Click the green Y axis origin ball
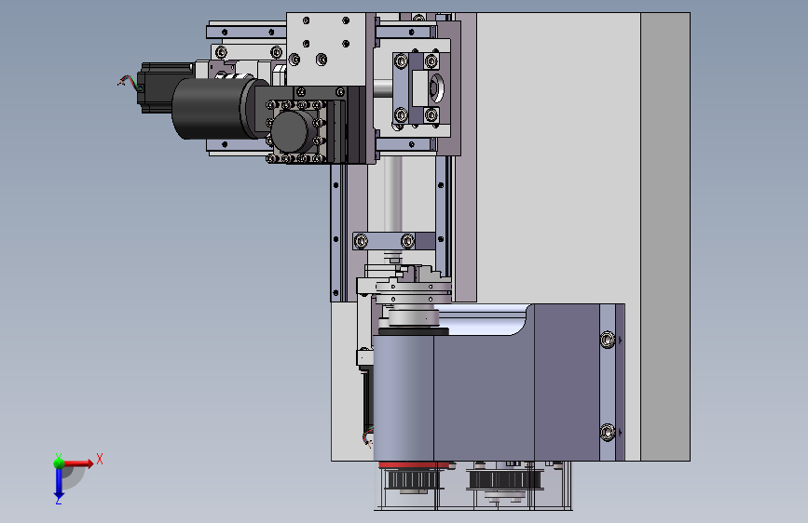808x523 pixels. 59,463
